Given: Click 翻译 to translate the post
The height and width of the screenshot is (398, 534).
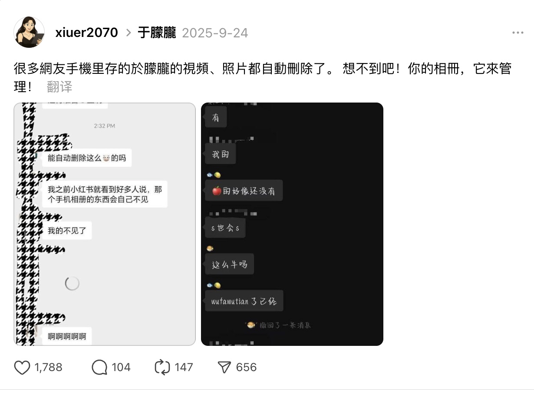Looking at the screenshot, I should pos(59,87).
